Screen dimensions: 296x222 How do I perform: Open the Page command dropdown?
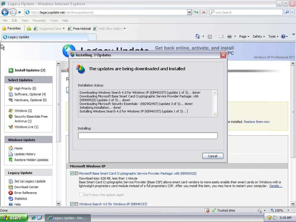point(244,36)
